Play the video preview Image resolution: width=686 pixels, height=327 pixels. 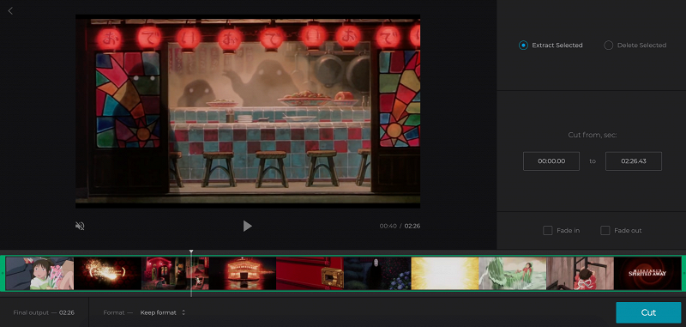coord(247,226)
